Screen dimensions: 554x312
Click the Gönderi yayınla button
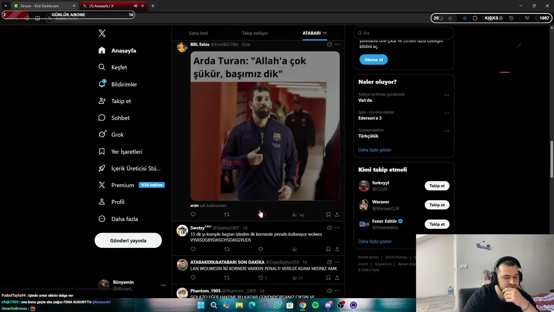[x=128, y=240]
